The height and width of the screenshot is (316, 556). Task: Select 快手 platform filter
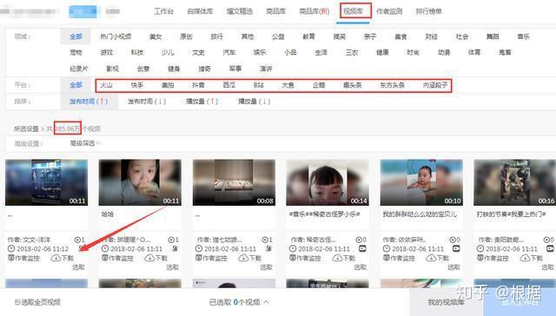click(x=137, y=85)
